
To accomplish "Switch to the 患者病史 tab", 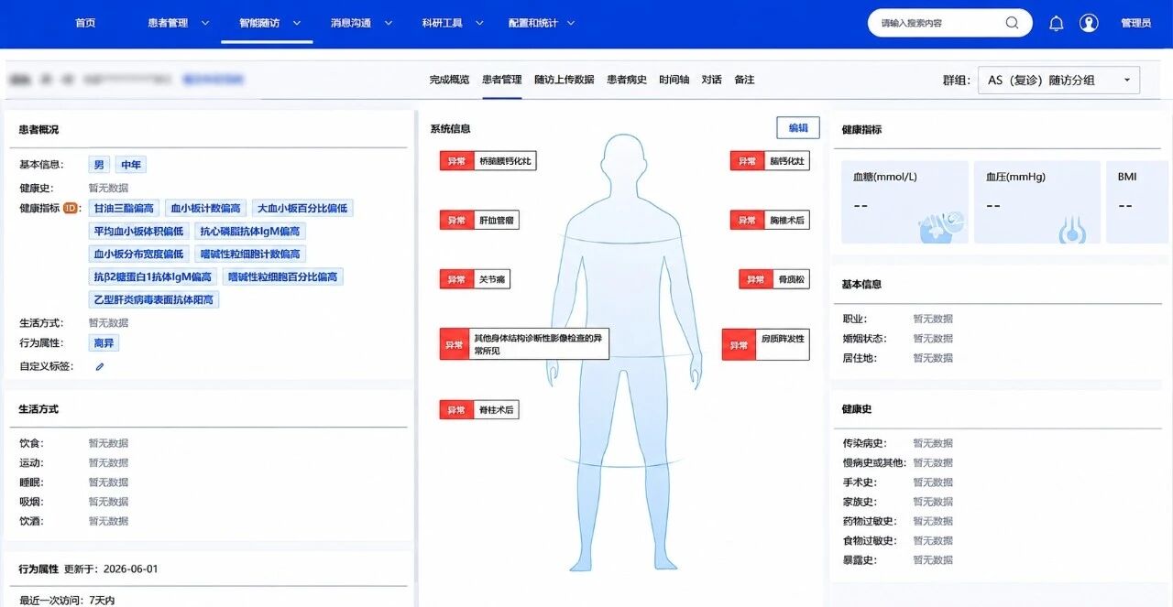I will click(x=627, y=80).
